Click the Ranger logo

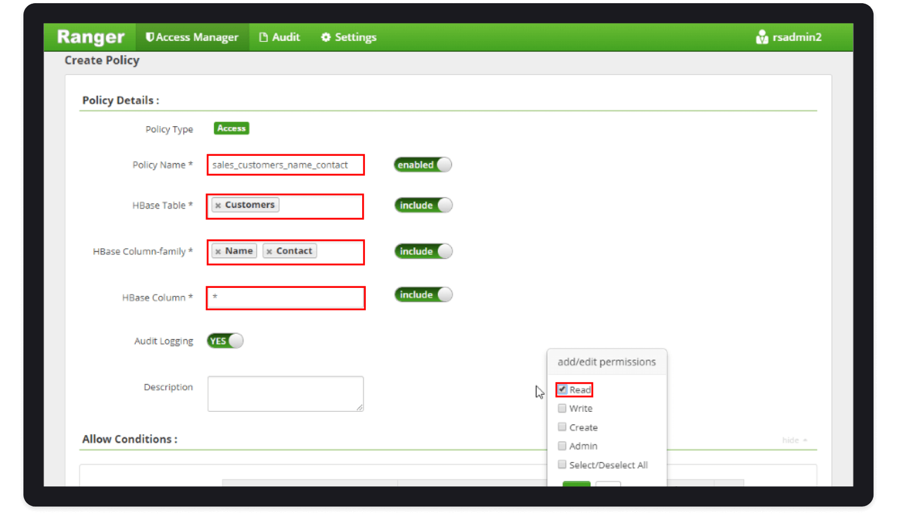pyautogui.click(x=91, y=37)
